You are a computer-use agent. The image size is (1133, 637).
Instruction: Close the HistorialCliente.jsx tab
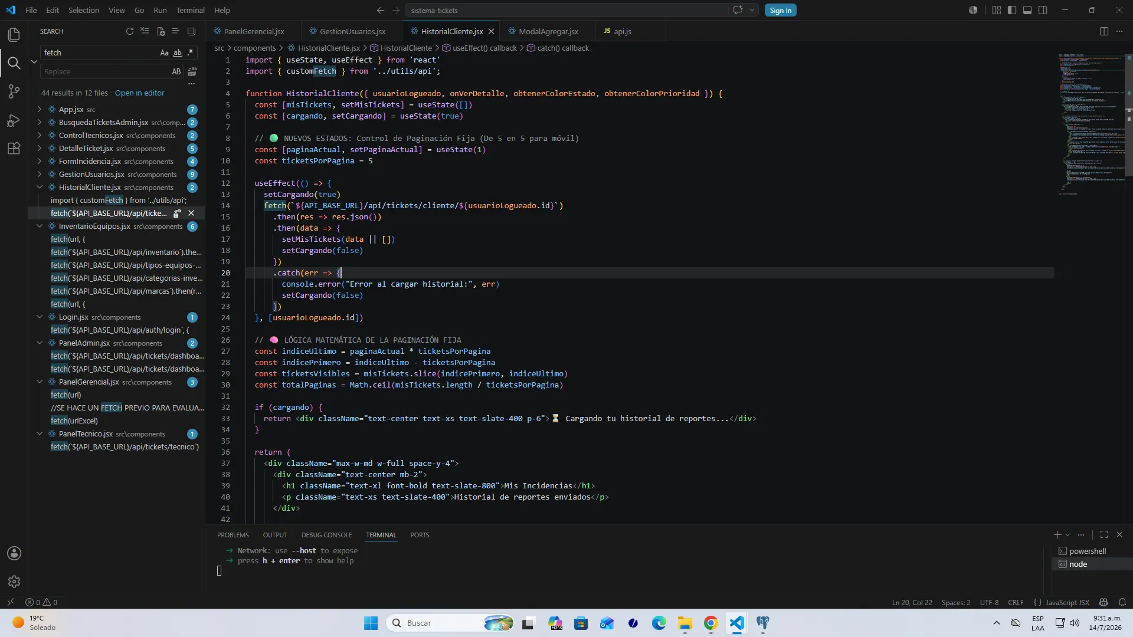point(491,31)
